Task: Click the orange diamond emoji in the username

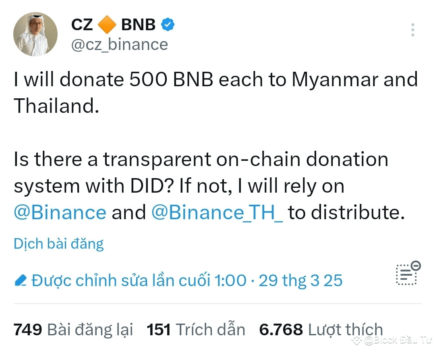Action: point(108,24)
